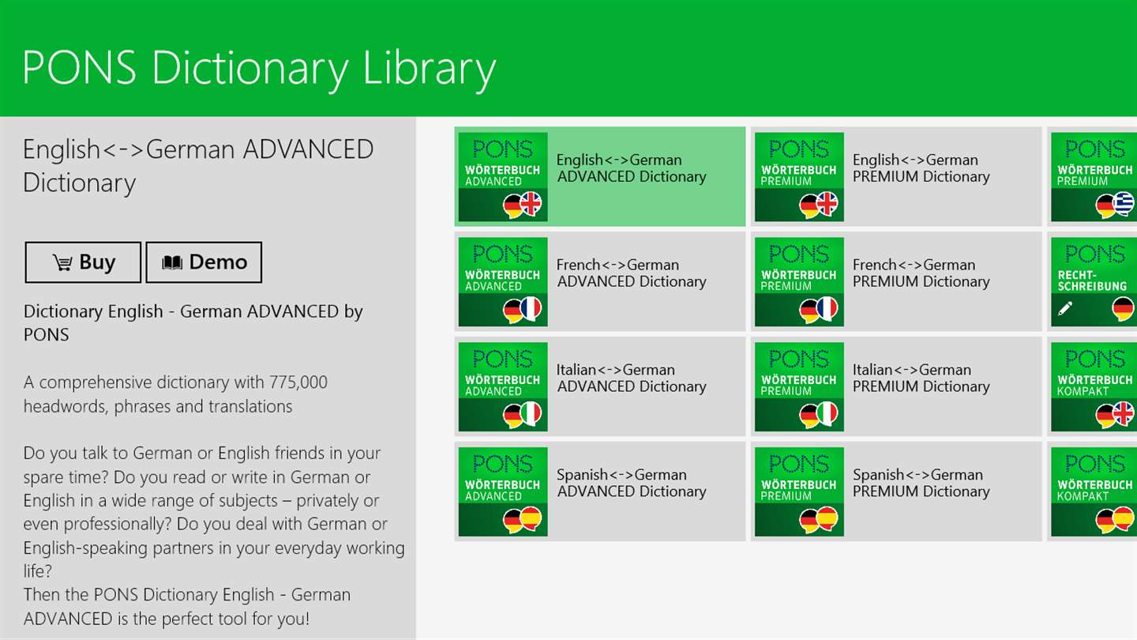The image size is (1137, 640).
Task: Select Italian<->German ADVANCED Dictionary cover icon
Action: pos(503,387)
